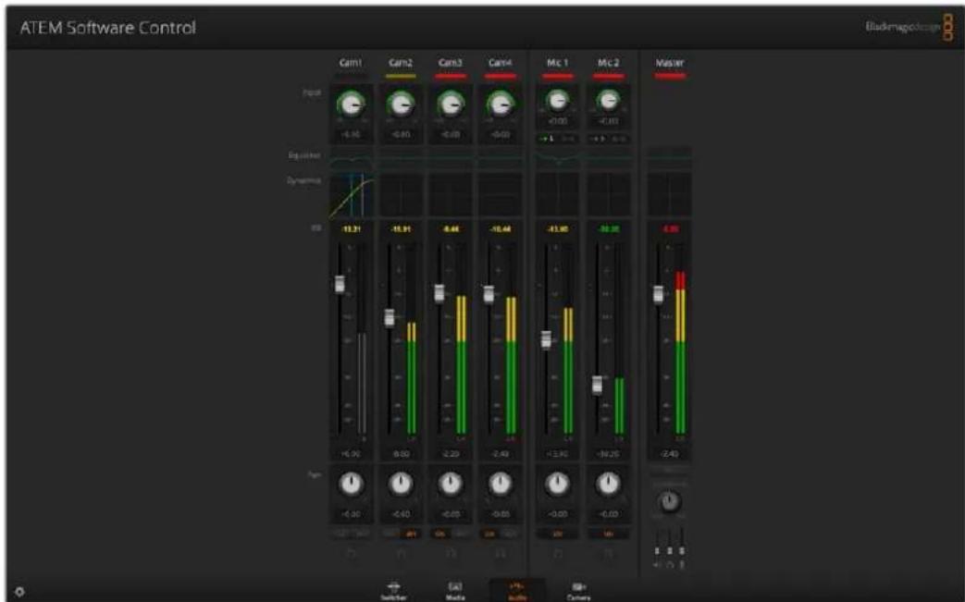Click the Cam2 fader handle
This screenshot has height=602, width=965.
click(390, 318)
